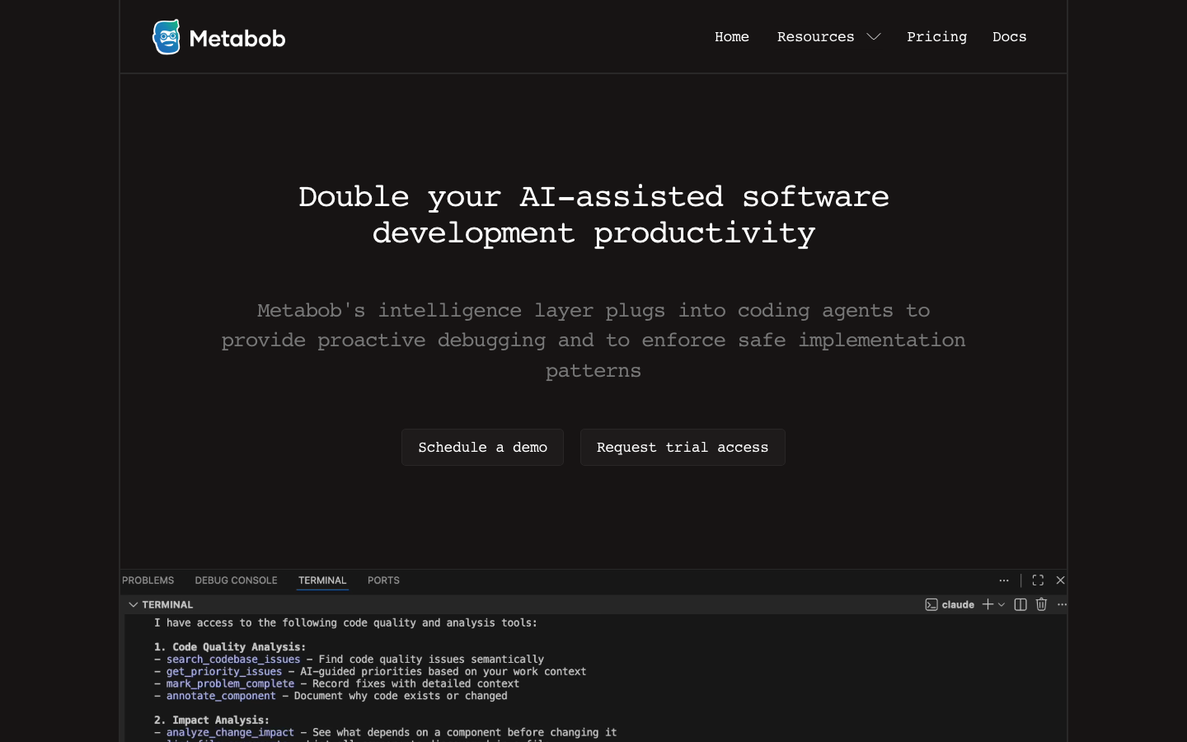Open panel views and more actions ellipsis
This screenshot has height=742, width=1187.
1004,580
